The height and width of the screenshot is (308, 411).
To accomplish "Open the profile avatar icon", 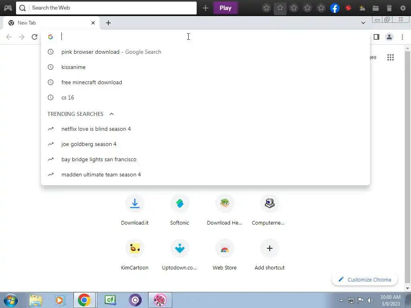I will (x=389, y=37).
